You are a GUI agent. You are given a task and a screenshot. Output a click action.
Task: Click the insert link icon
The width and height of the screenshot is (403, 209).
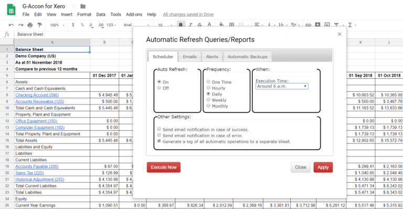click(x=308, y=25)
